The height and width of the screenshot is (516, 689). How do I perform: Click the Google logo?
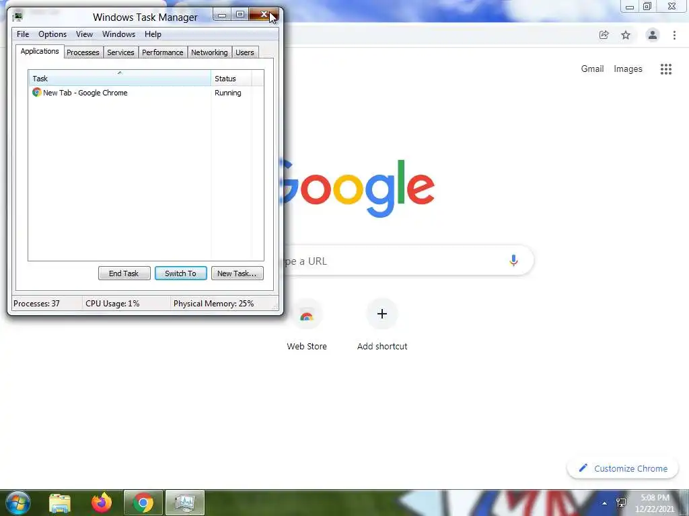[x=359, y=188]
